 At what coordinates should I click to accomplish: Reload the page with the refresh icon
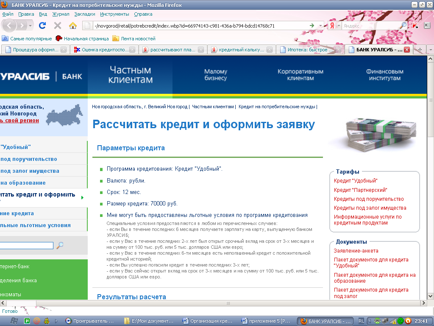pyautogui.click(x=42, y=25)
